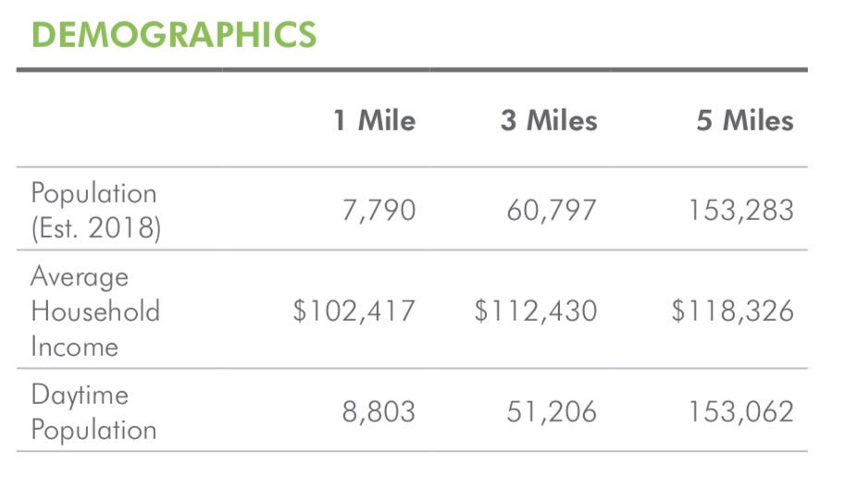Click the 60,797 population value
Screen dimensions: 846x477
(552, 210)
